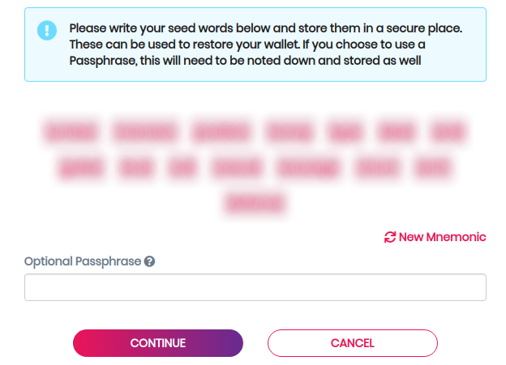Image resolution: width=506 pixels, height=365 pixels.
Task: Click the question mark help icon for Optional Passphrase
Action: pyautogui.click(x=149, y=261)
